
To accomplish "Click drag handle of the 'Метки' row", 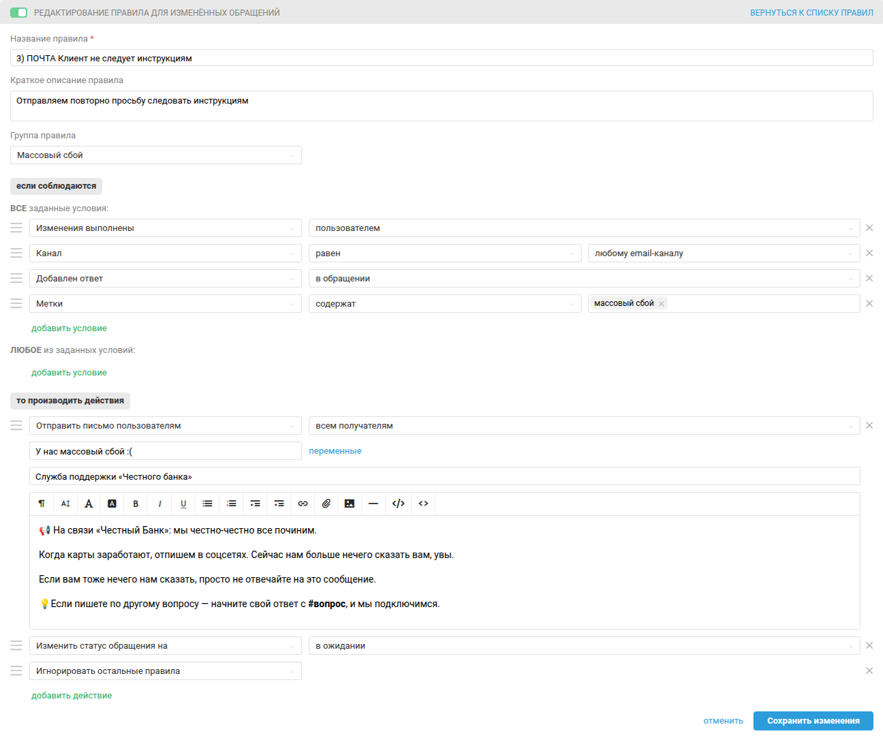I will 16,303.
